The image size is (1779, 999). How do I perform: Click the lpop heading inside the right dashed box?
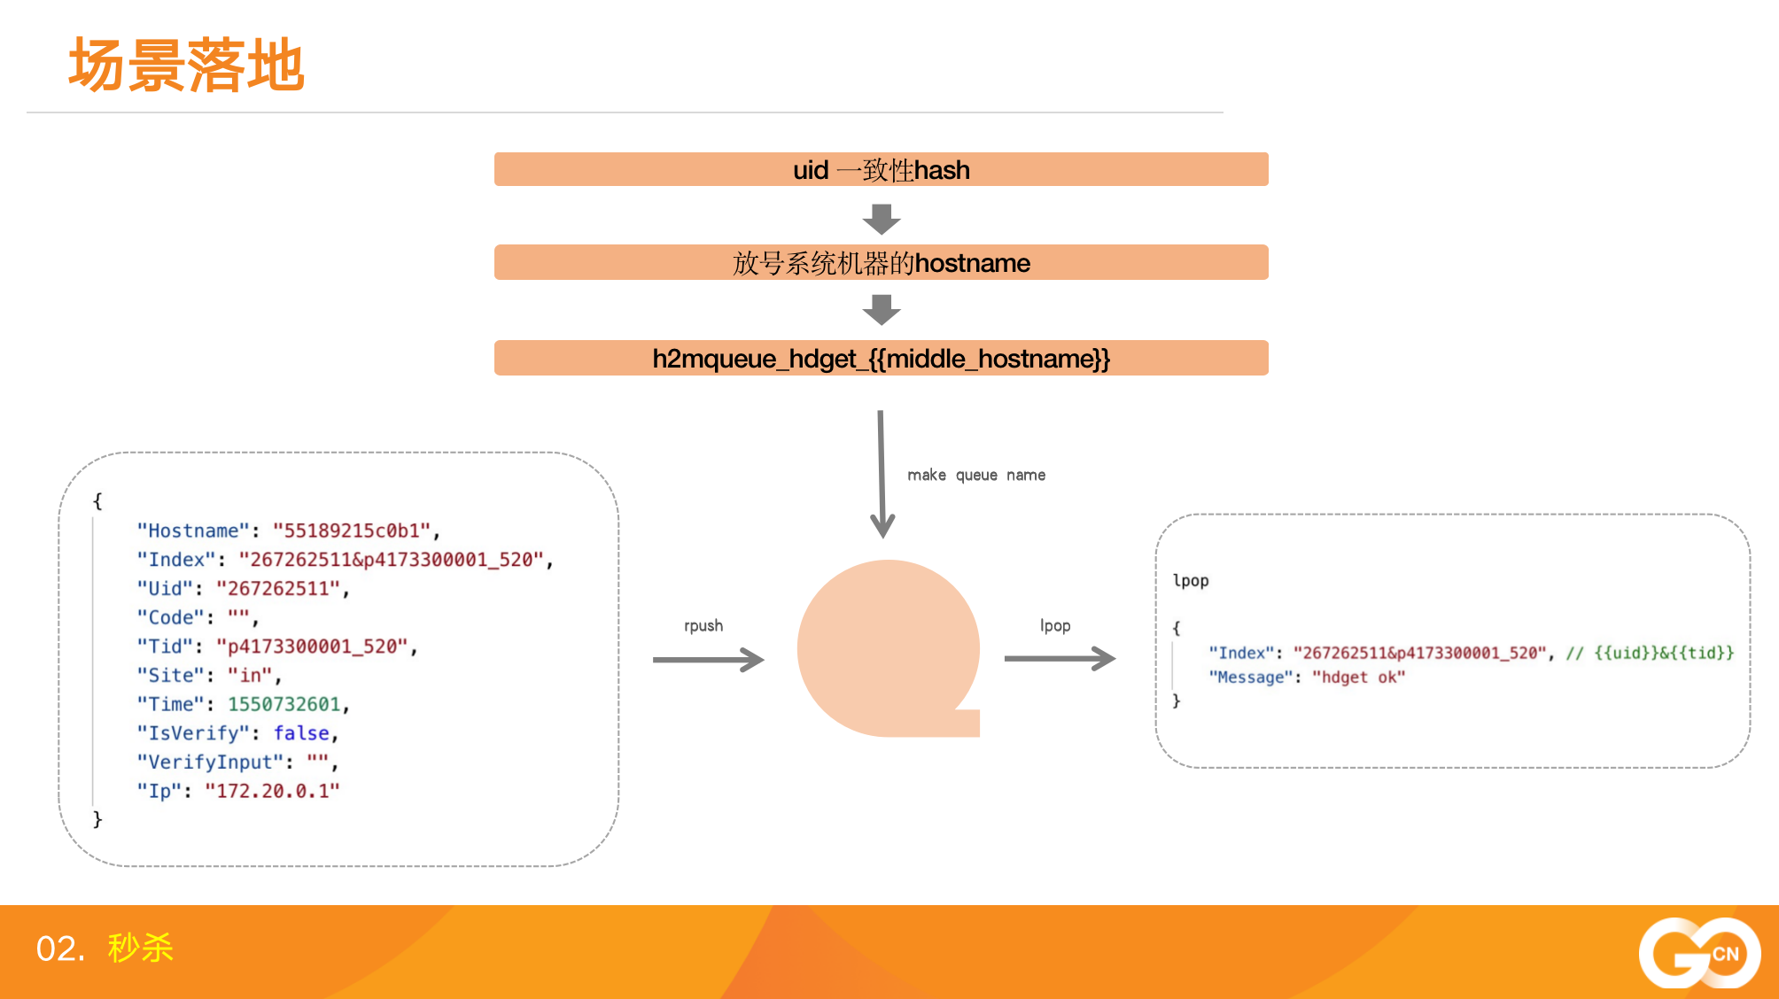tap(1191, 580)
